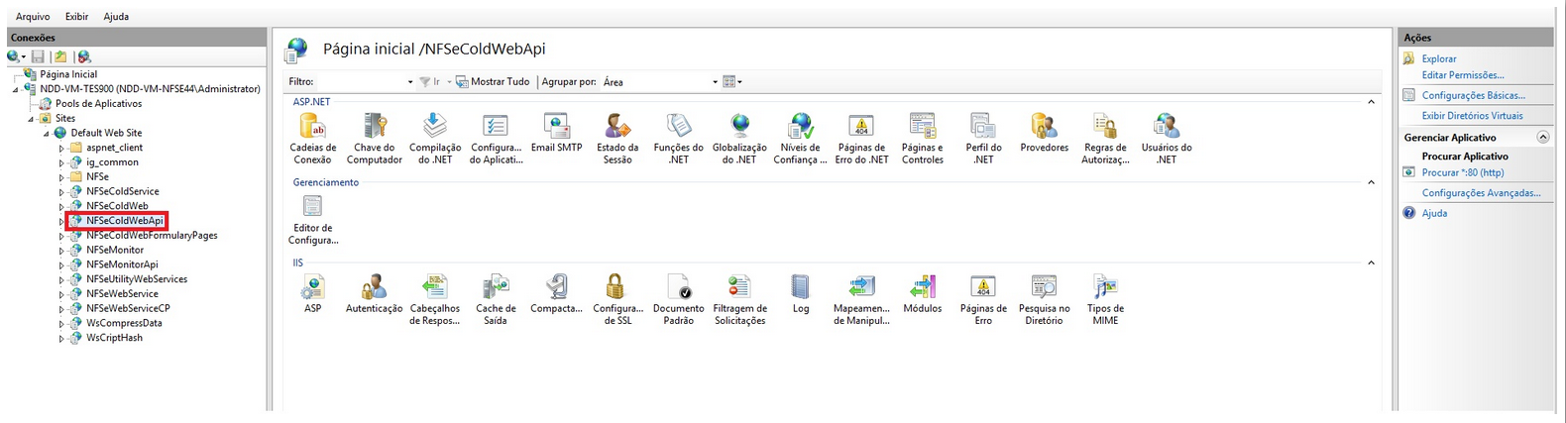Open the Arquivo menu

(x=33, y=17)
